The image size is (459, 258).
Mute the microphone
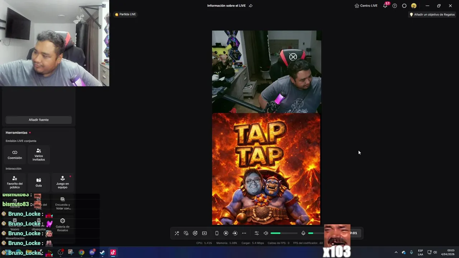(303, 233)
